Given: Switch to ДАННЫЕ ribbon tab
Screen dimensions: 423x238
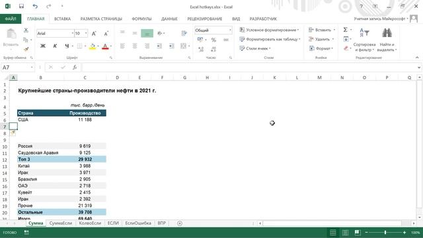Looking at the screenshot, I should pyautogui.click(x=169, y=19).
